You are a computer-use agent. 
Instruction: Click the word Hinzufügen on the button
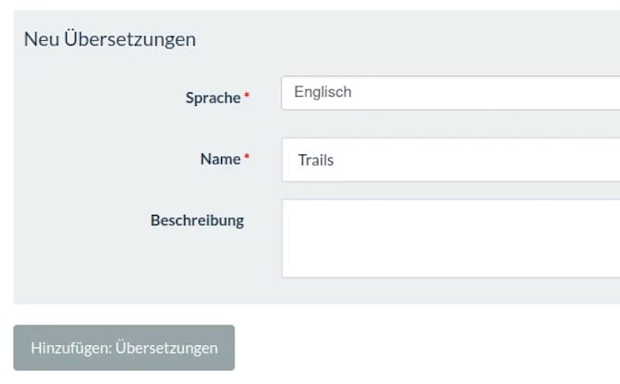pos(71,348)
